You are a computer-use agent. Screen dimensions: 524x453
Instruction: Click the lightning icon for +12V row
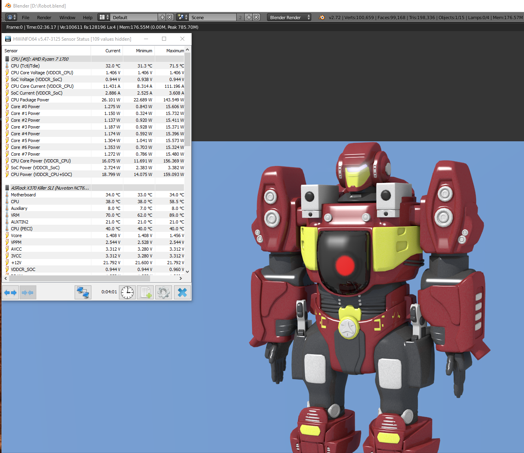coord(7,262)
